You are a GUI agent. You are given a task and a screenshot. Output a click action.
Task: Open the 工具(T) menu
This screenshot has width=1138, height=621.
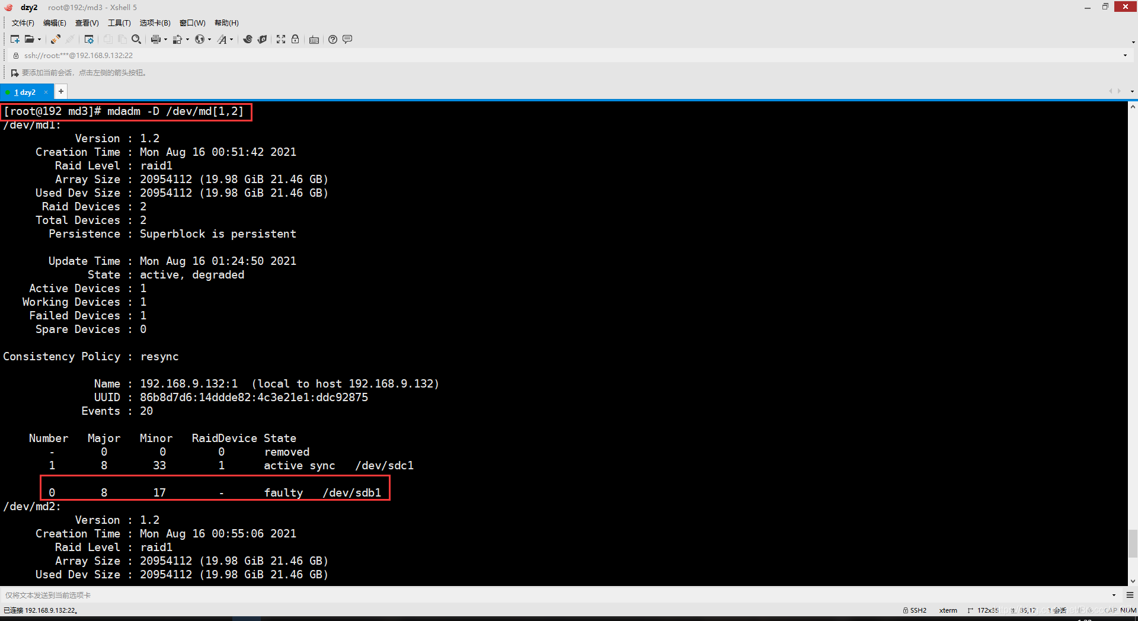pyautogui.click(x=119, y=23)
